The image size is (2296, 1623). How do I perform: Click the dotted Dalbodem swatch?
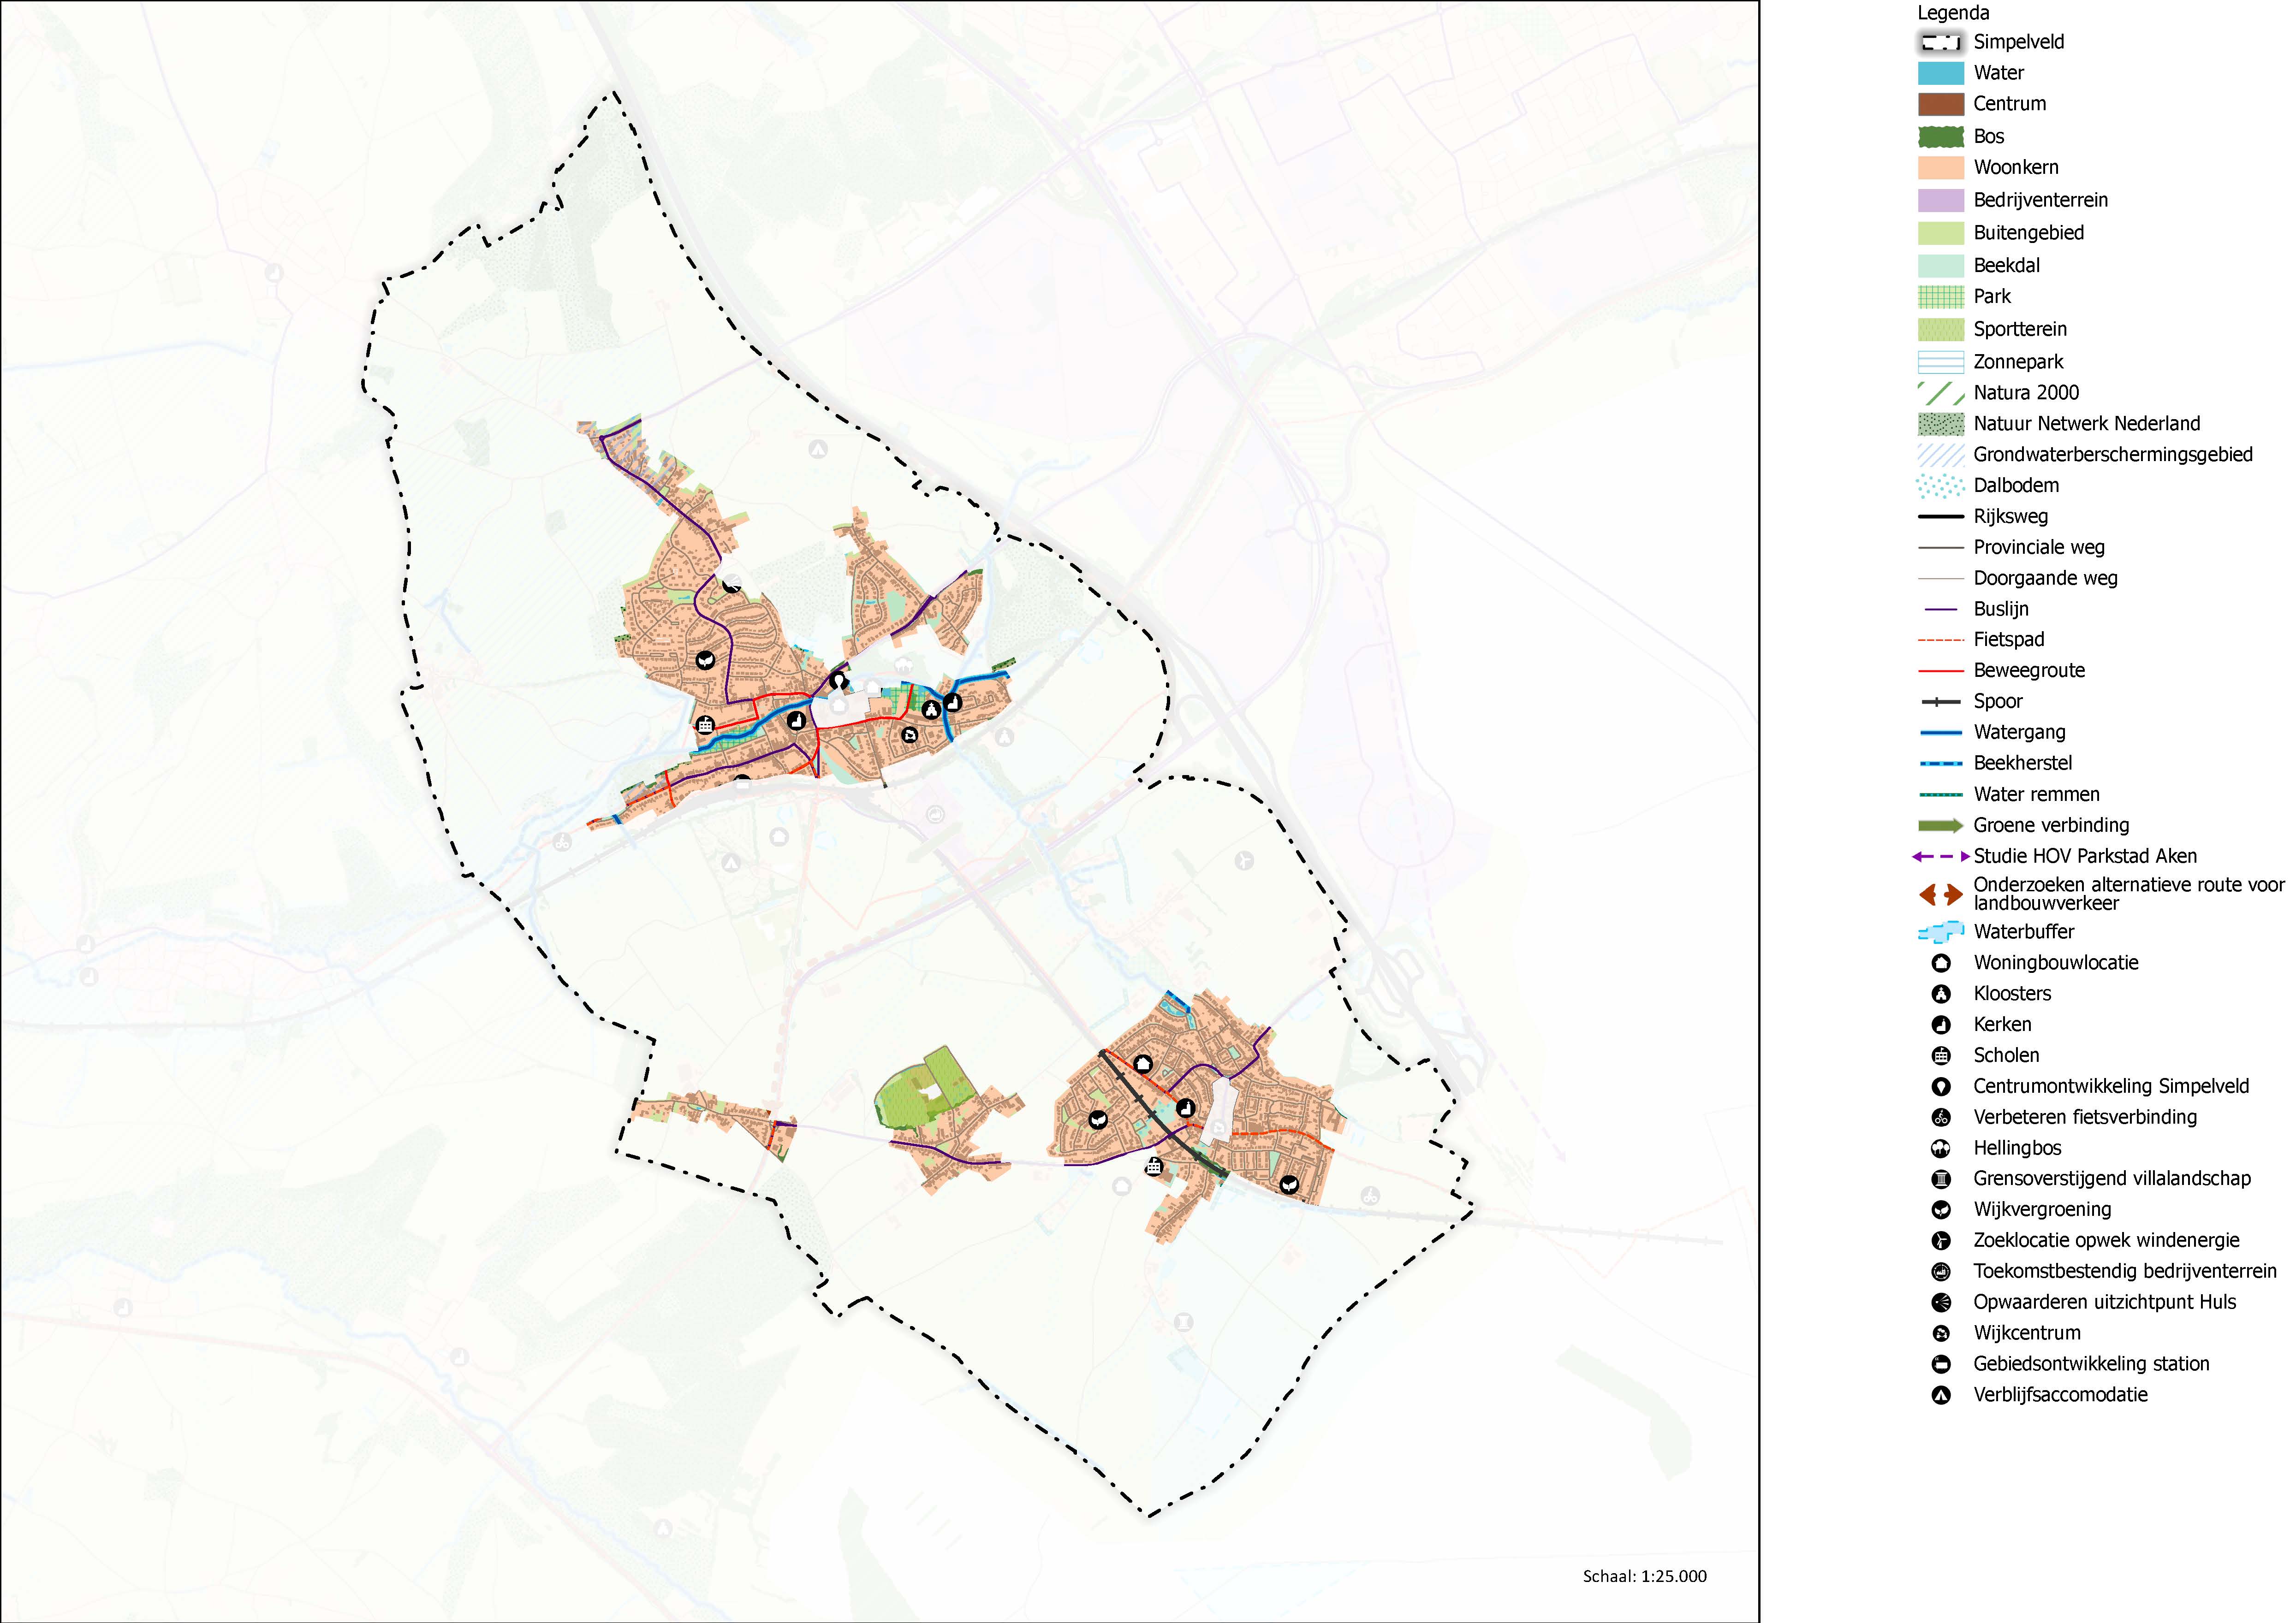1941,486
